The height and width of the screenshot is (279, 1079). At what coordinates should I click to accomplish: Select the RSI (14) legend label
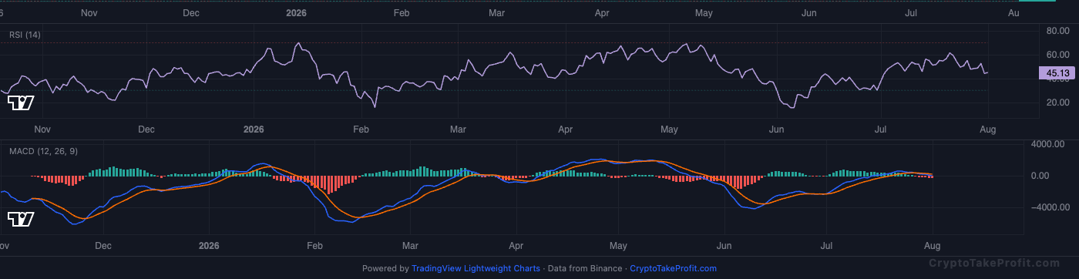coord(25,35)
